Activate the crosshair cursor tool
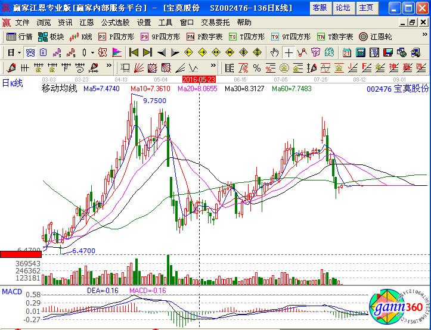The height and width of the screenshot is (330, 431). (x=288, y=52)
